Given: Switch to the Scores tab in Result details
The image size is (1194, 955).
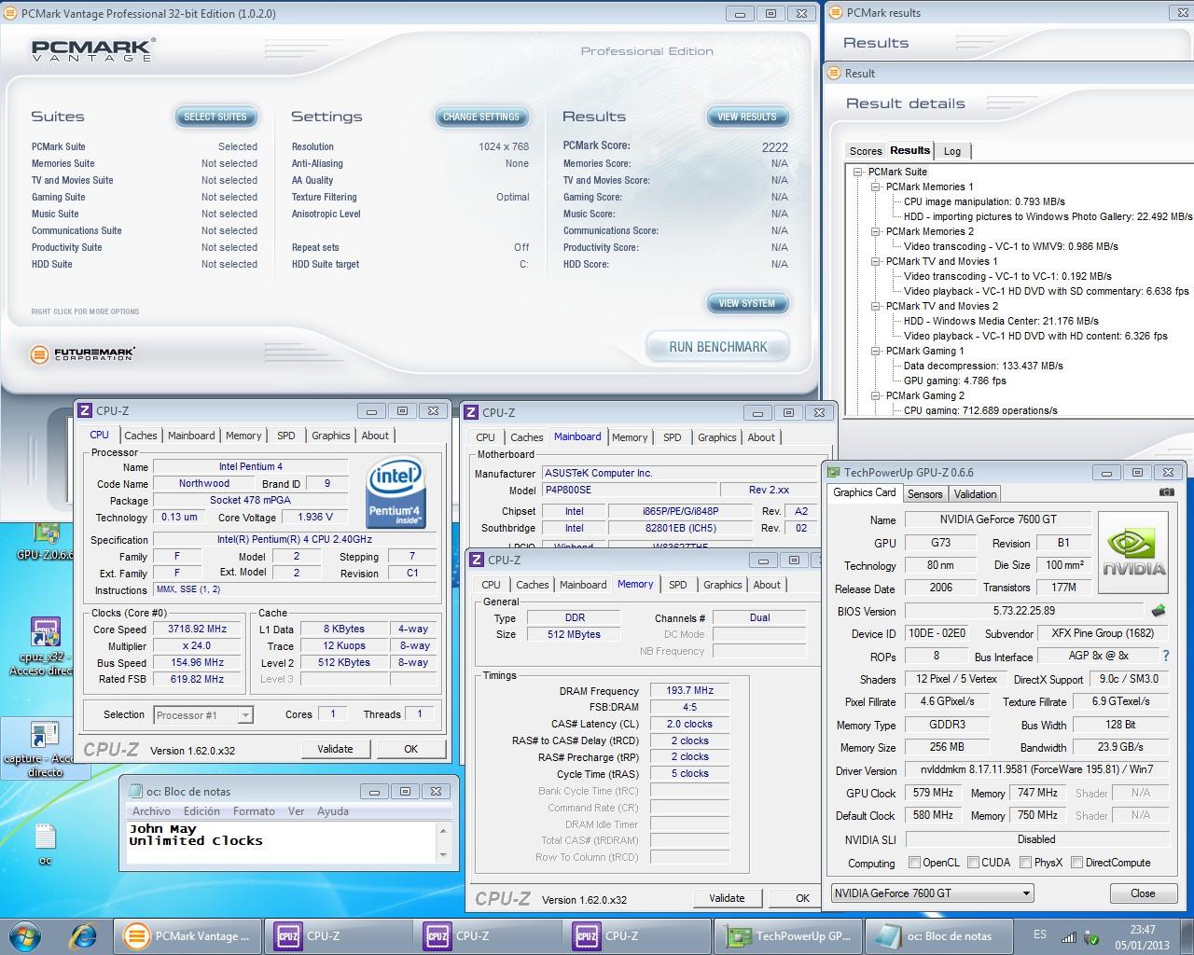Looking at the screenshot, I should (865, 151).
